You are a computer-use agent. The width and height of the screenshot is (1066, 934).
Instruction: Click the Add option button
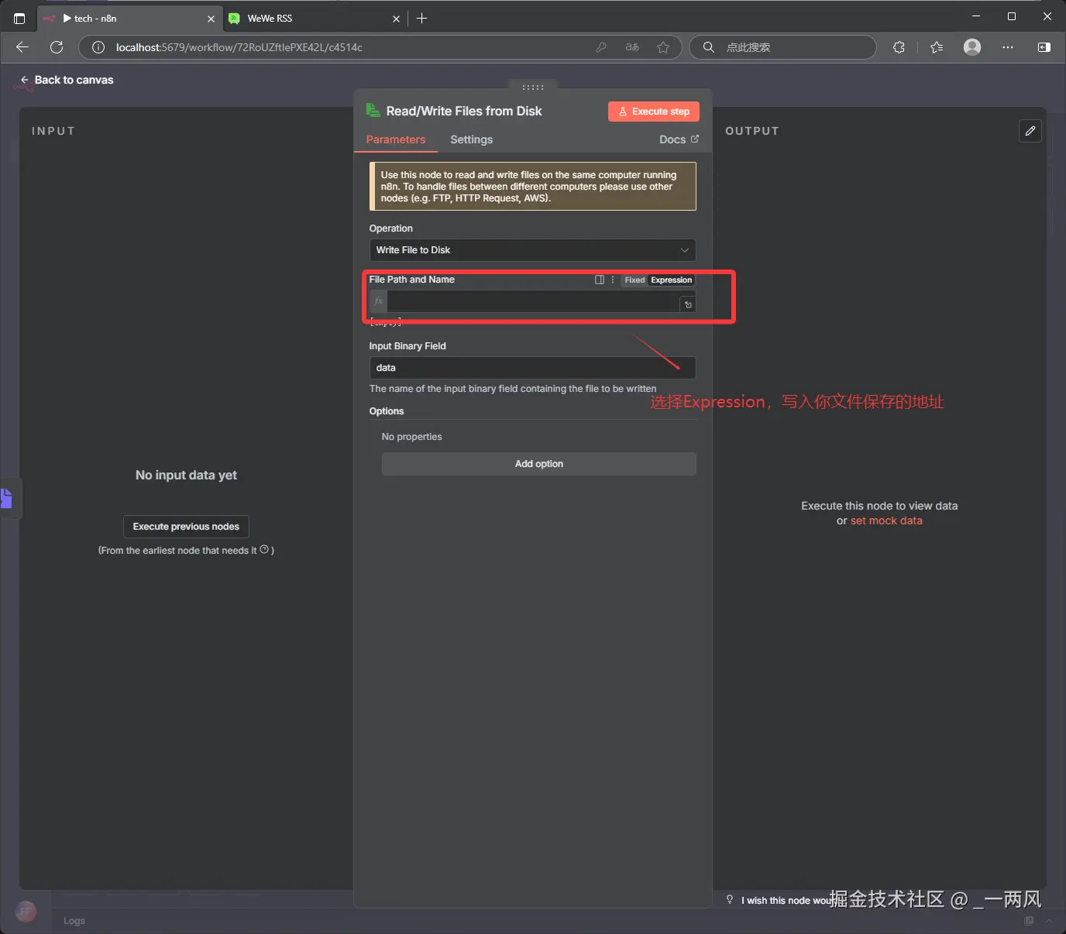(539, 464)
